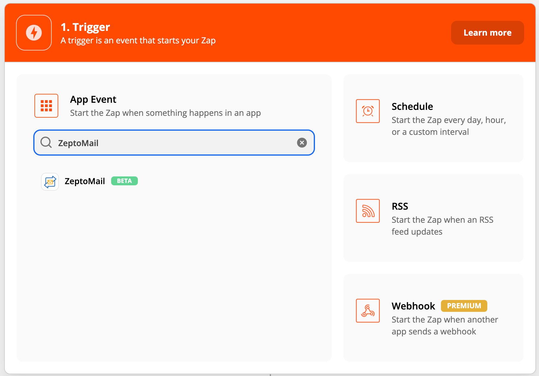539x376 pixels.
Task: Click the Webhook description text
Action: [x=445, y=326]
